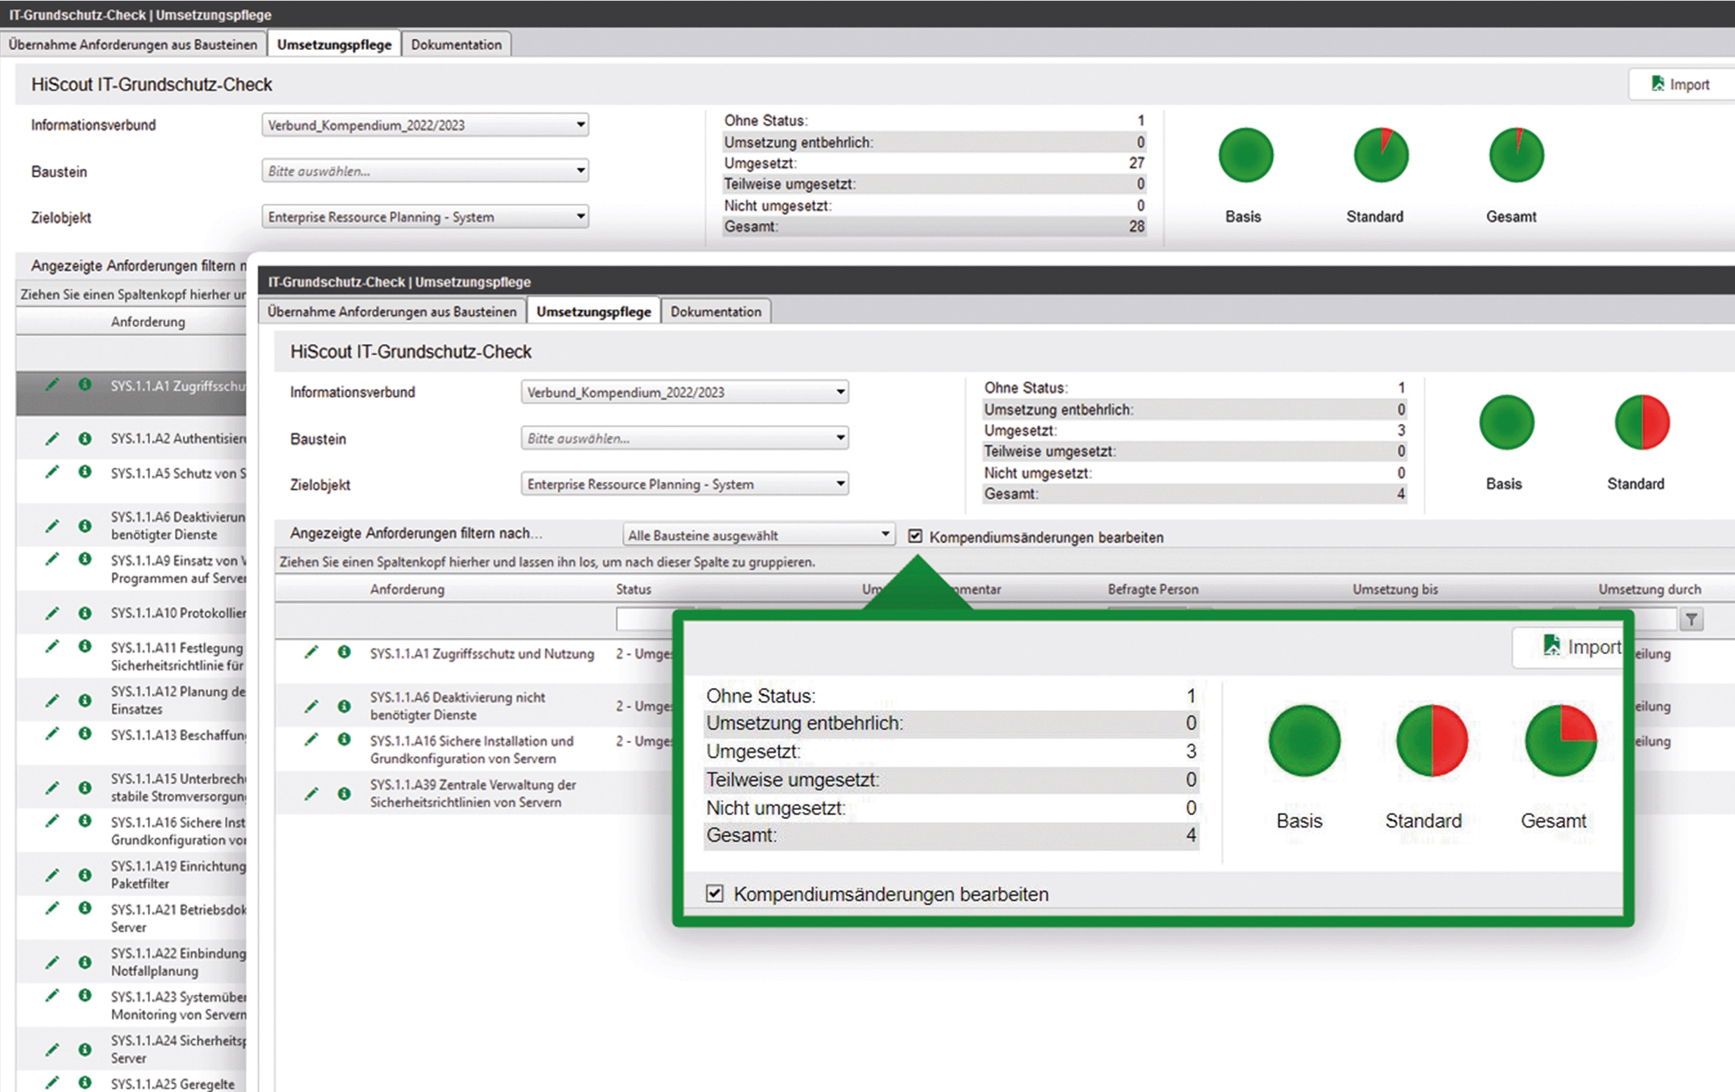Open the Informationsverbund dropdown in back window
This screenshot has width=1735, height=1092.
point(580,125)
